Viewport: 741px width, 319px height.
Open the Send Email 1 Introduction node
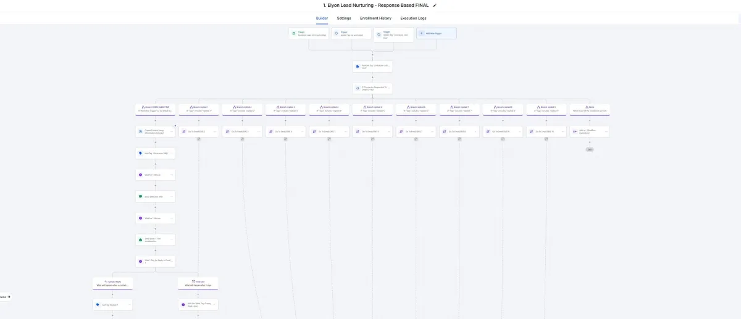[156, 240]
